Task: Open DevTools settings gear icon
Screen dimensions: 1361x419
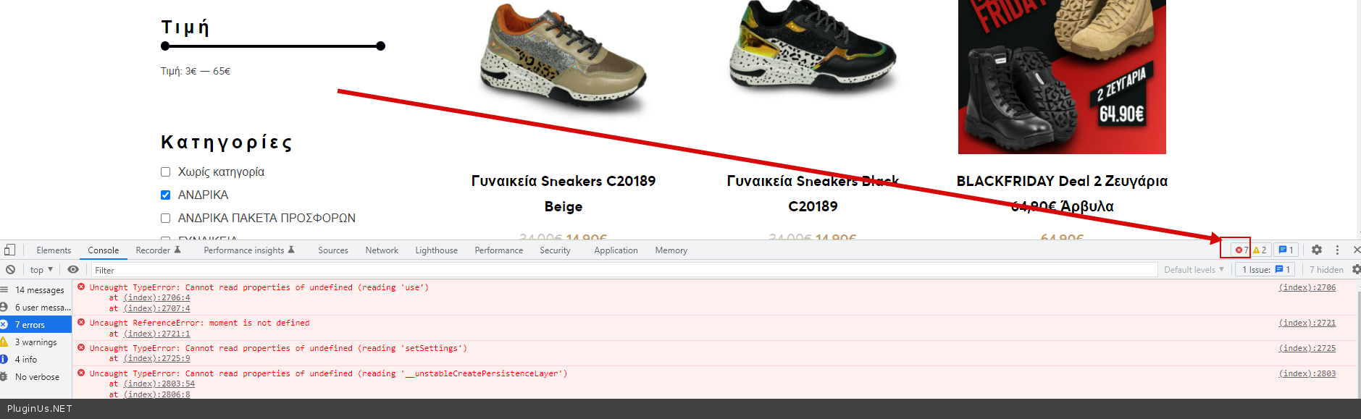Action: (x=1317, y=250)
